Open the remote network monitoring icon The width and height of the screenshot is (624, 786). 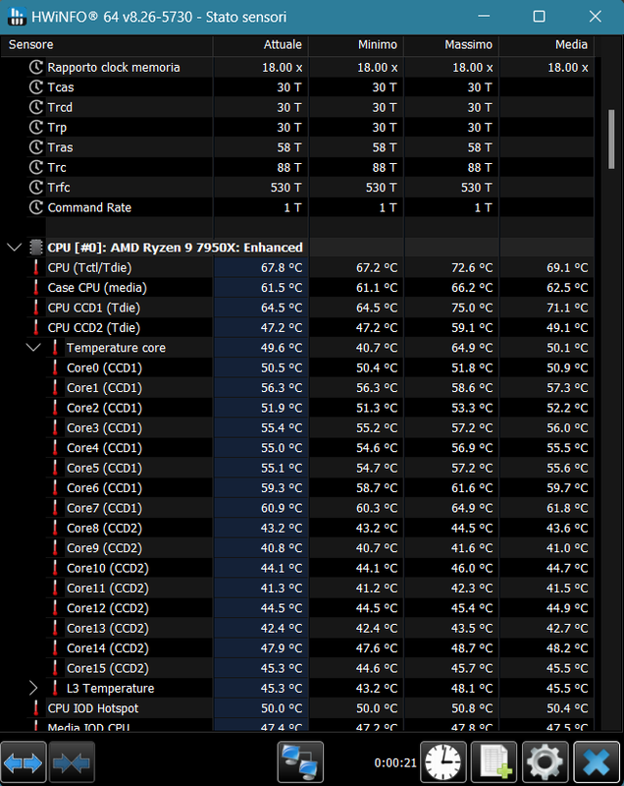pos(300,762)
